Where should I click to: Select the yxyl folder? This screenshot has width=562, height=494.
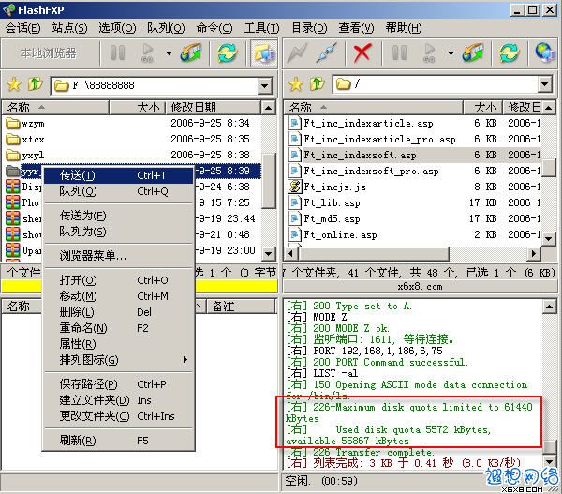(x=25, y=155)
